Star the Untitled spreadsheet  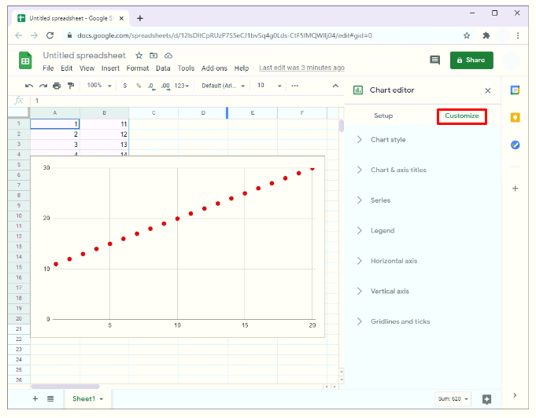139,55
